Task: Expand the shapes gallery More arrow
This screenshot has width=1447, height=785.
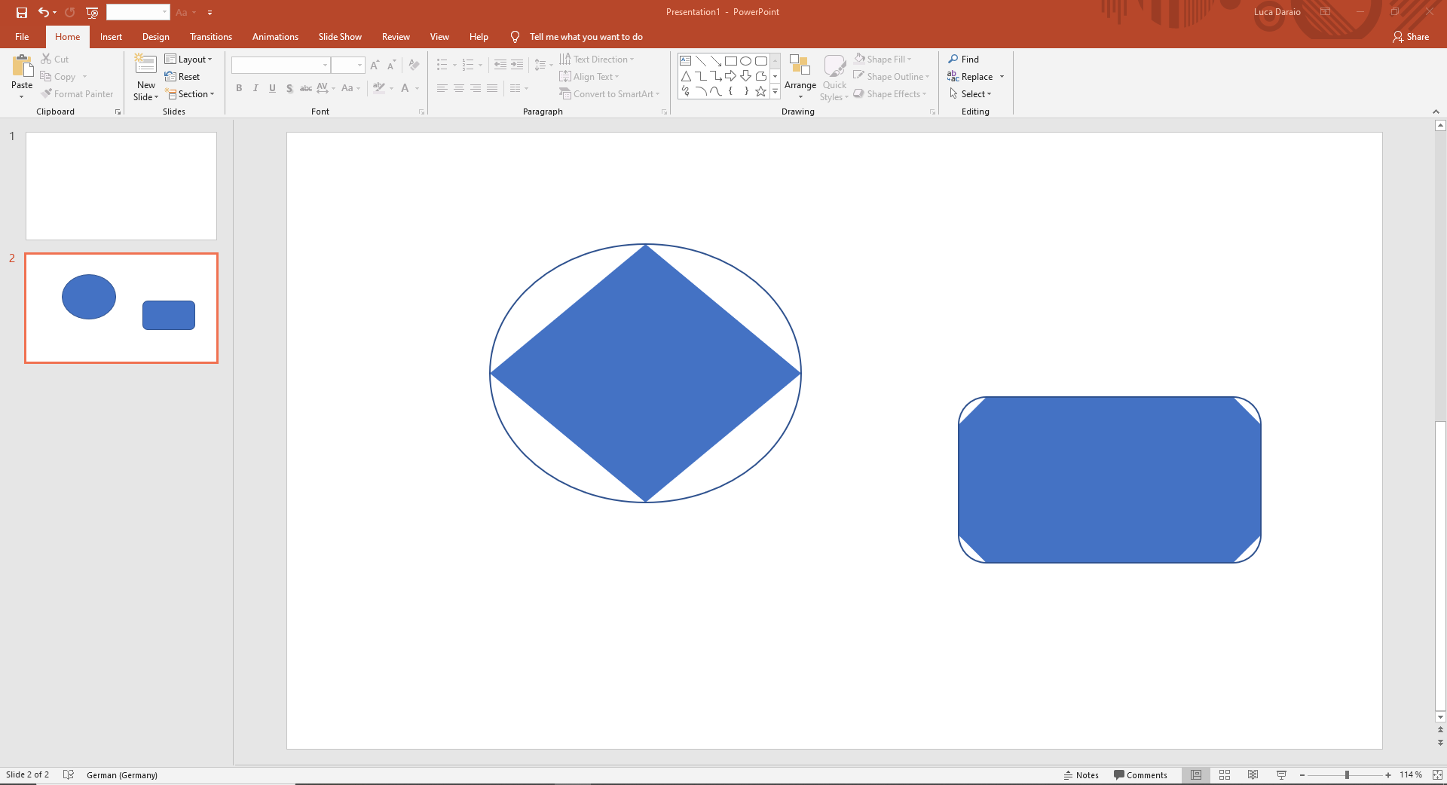Action: (x=775, y=91)
